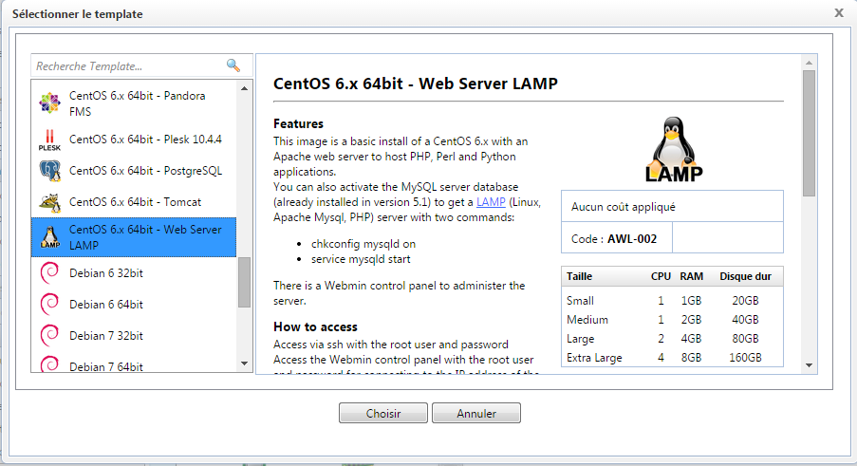This screenshot has width=857, height=466.
Task: Click the Debian 7 32bit swirl icon
Action: 49,335
